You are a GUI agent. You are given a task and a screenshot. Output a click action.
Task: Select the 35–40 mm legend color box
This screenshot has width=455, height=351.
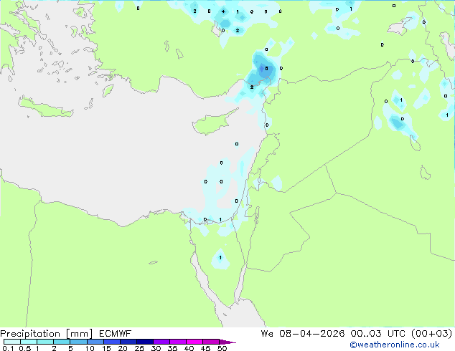coord(177,342)
